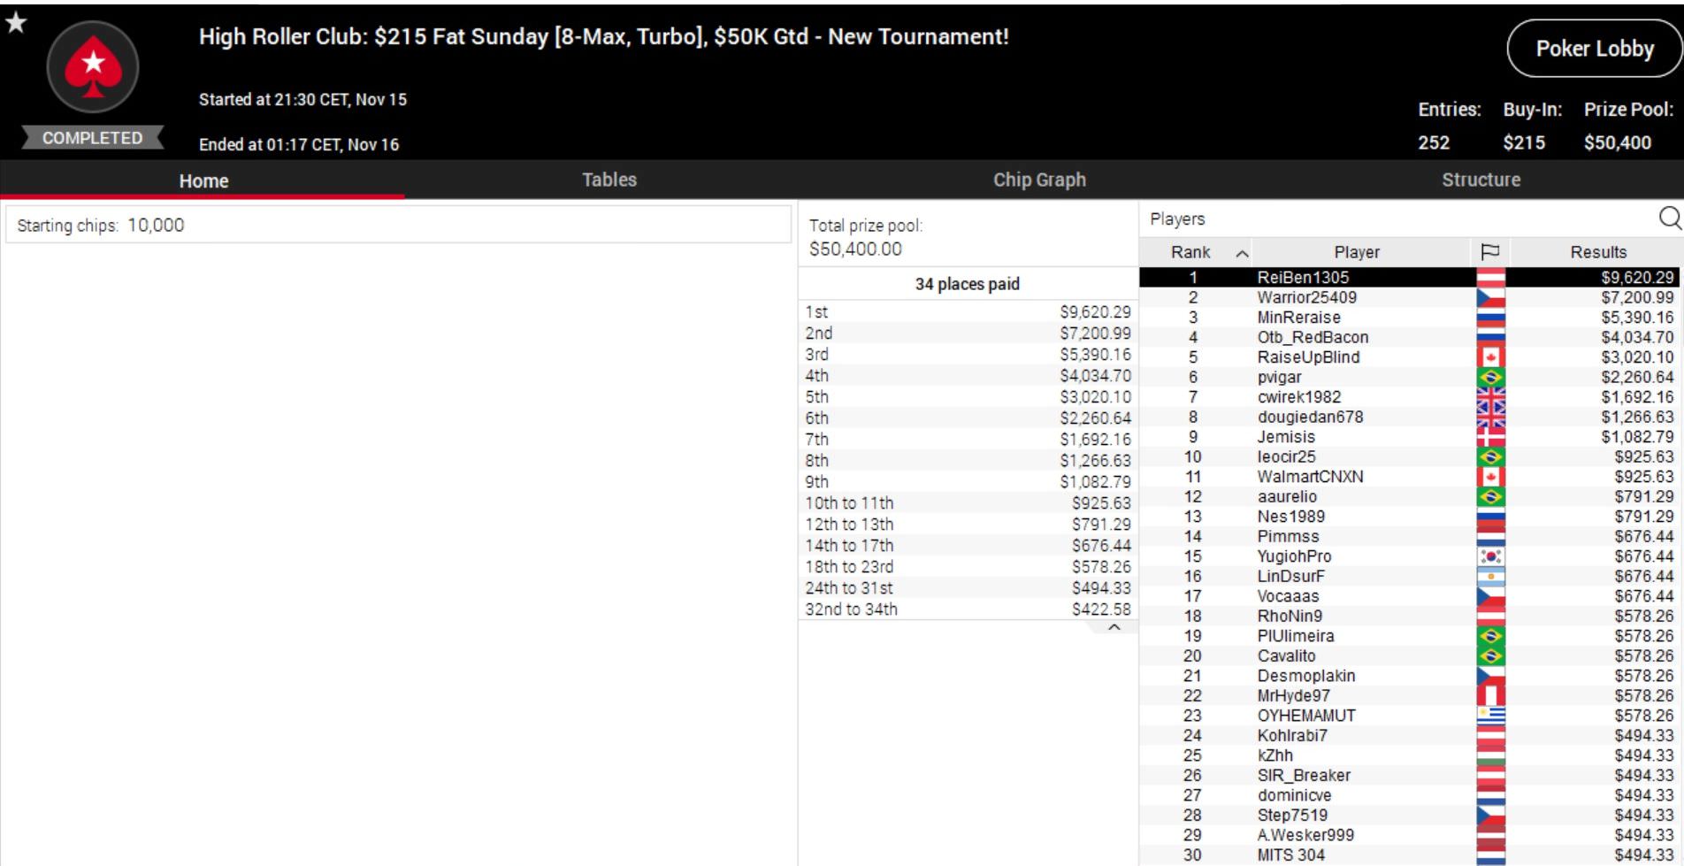Select the ReiBen1305 winner row

coord(1303,278)
